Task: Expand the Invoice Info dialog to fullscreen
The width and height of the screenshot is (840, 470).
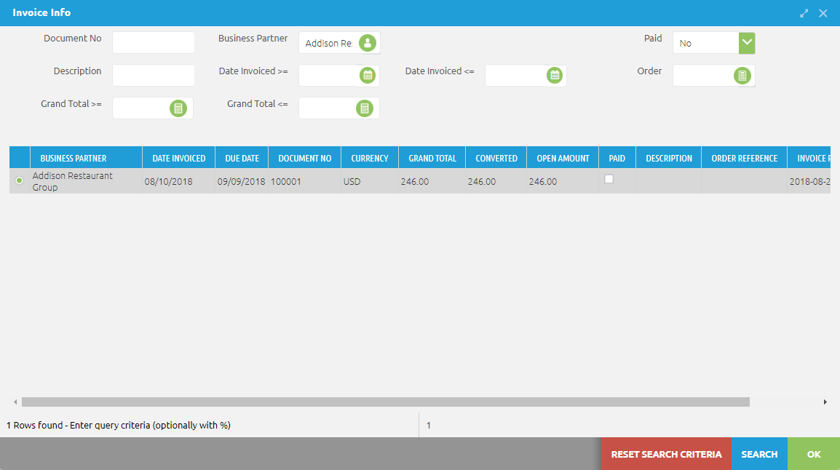Action: point(804,13)
